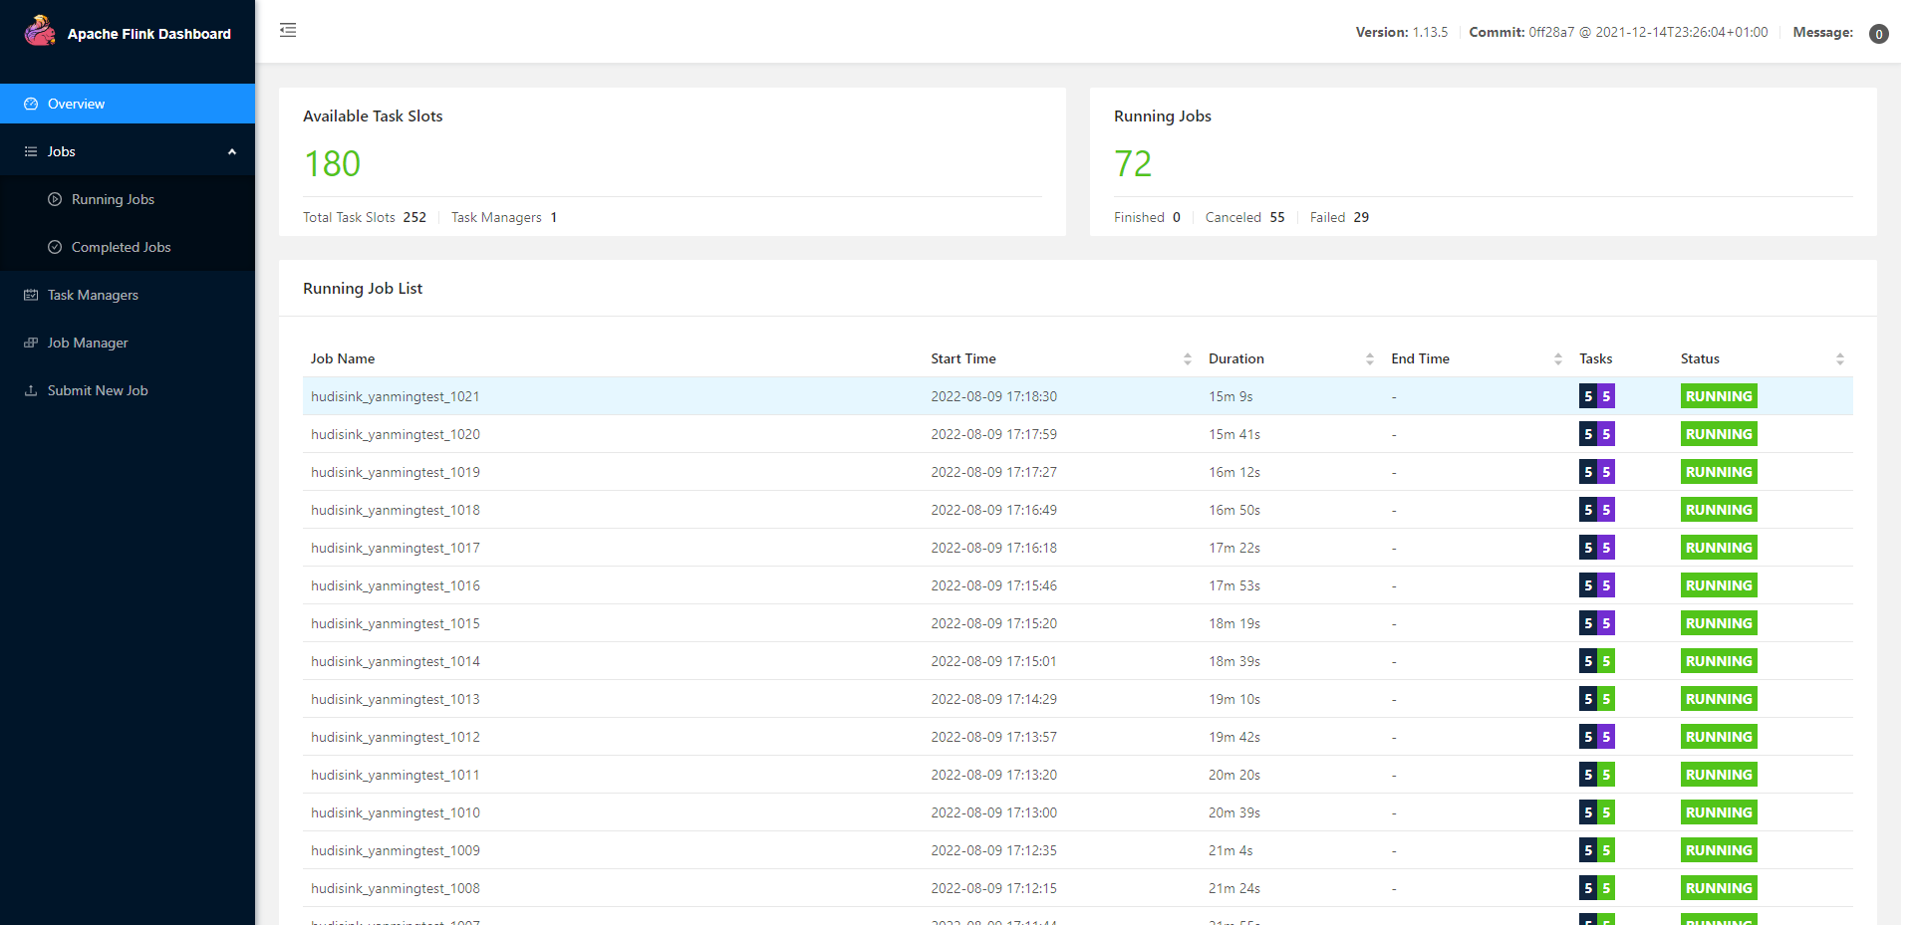Open job hudisink_yanmingtest_1008
1913x925 pixels.
pyautogui.click(x=395, y=888)
